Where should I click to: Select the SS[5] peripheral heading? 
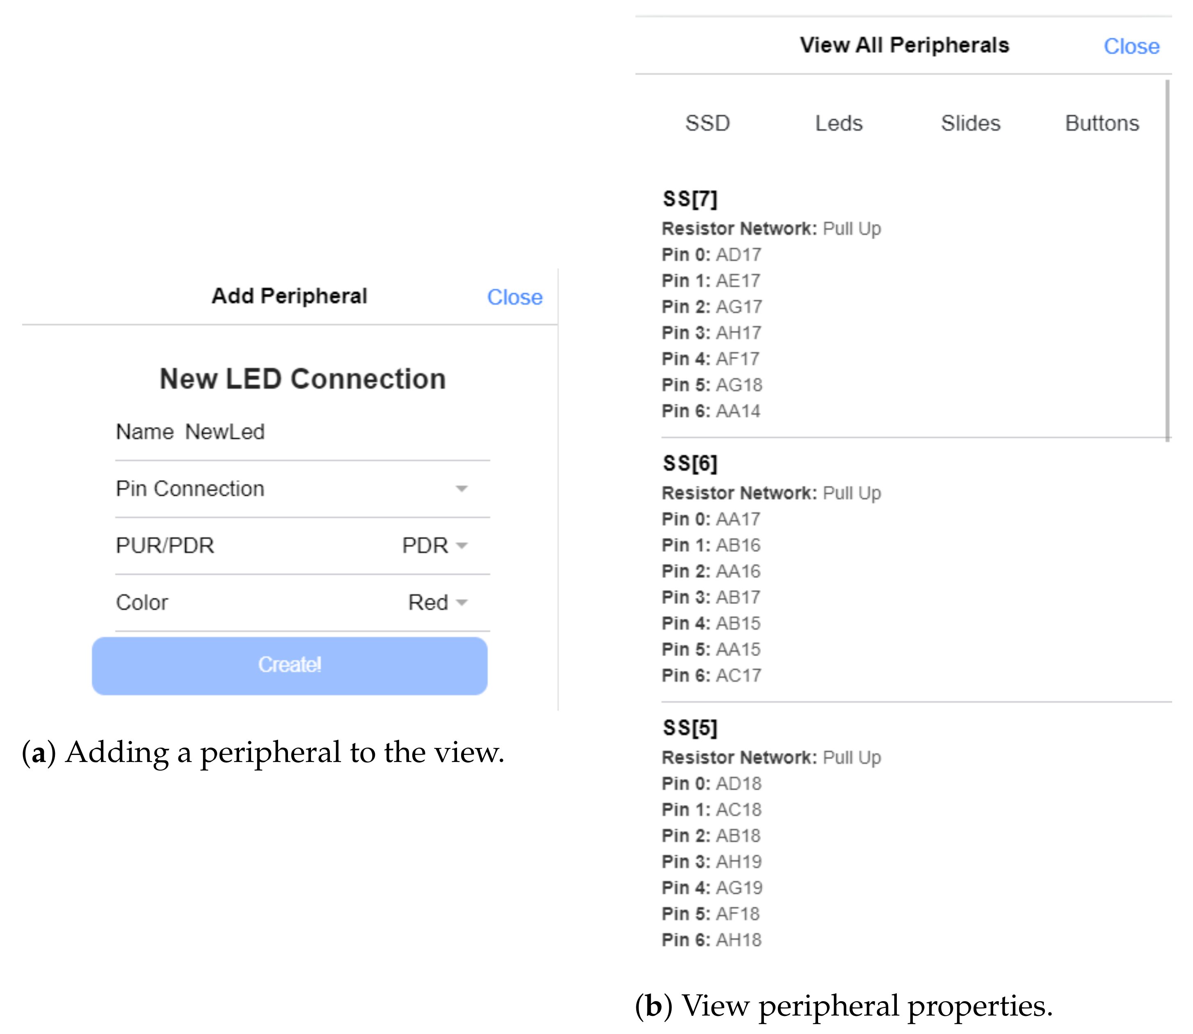690,727
